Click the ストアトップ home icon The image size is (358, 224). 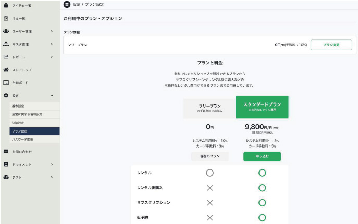pyautogui.click(x=6, y=70)
